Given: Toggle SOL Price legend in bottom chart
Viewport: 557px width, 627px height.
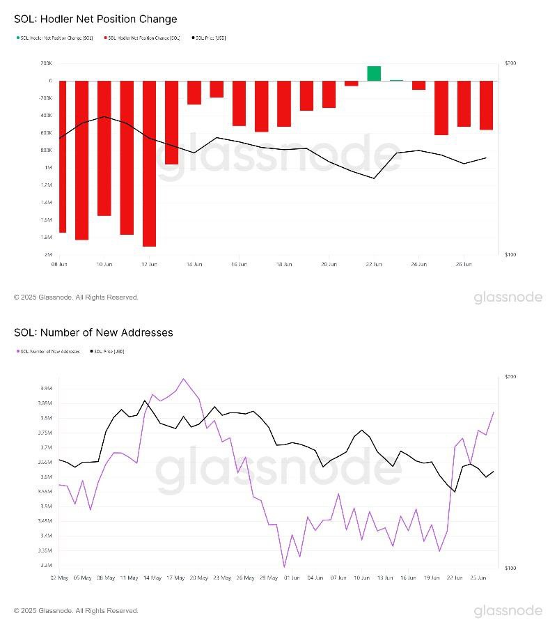Looking at the screenshot, I should pyautogui.click(x=107, y=352).
